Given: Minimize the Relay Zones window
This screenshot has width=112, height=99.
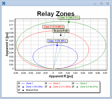Looking at the screenshot, I should point(95,4).
